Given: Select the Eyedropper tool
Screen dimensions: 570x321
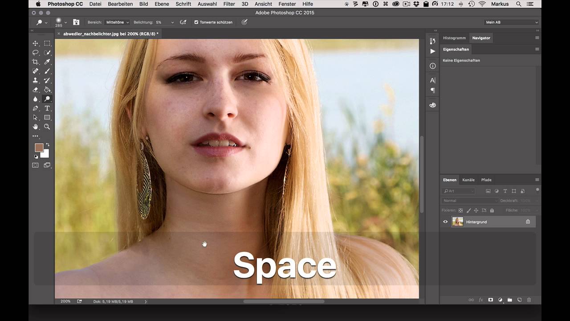Looking at the screenshot, I should (x=47, y=62).
